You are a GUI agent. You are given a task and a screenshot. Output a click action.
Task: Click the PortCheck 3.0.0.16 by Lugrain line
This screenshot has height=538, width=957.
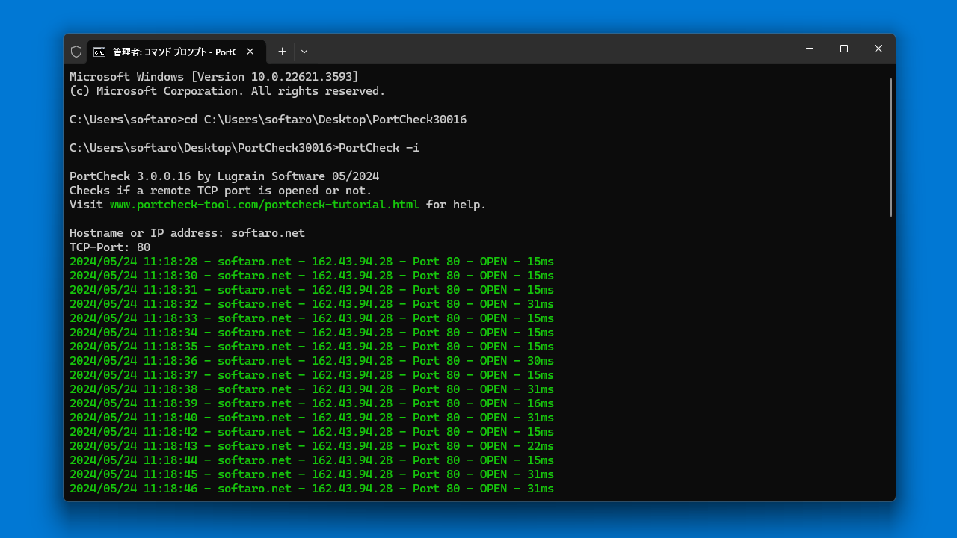224,176
